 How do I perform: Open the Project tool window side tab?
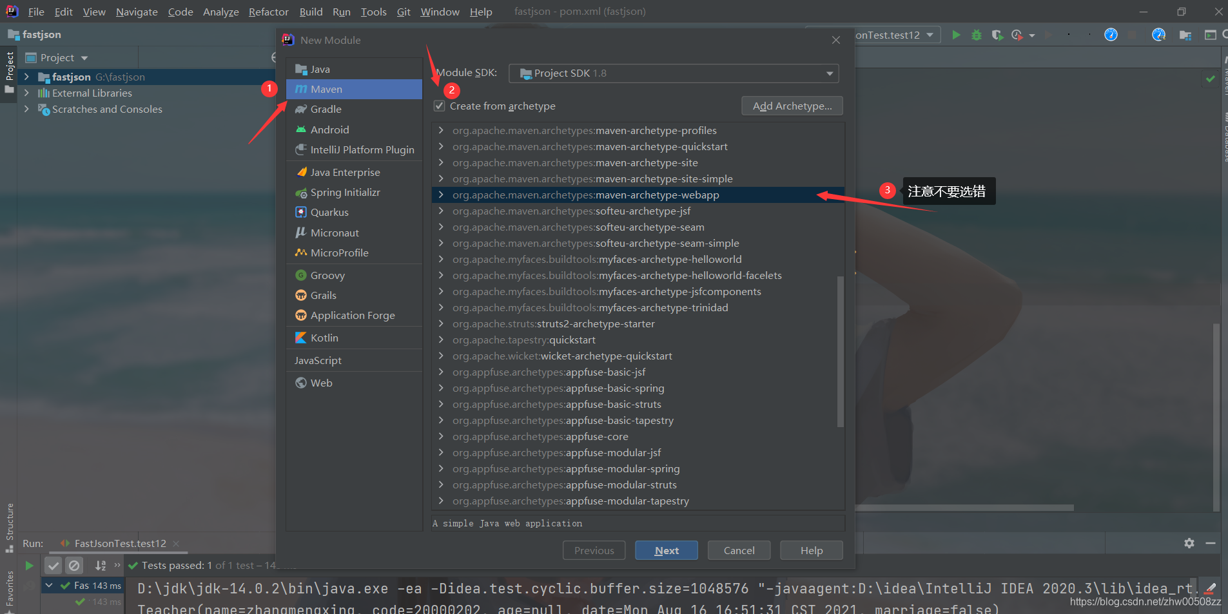click(9, 72)
